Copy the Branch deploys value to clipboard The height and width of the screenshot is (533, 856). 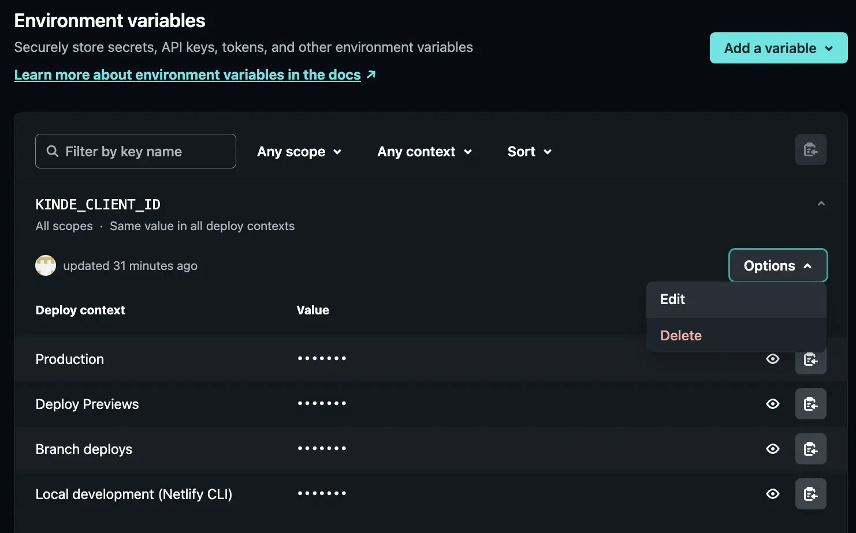click(x=811, y=449)
